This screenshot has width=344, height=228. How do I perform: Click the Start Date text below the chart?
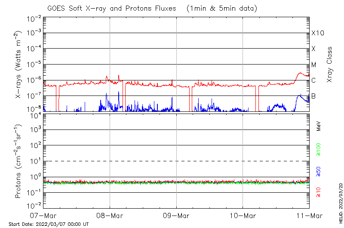click(x=49, y=224)
